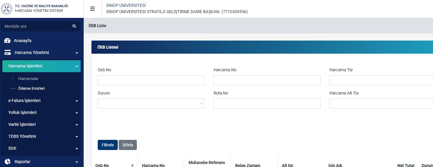Open the Harcama Alt Tür dropdown
Viewport: 433px width, 167px height.
381,103
